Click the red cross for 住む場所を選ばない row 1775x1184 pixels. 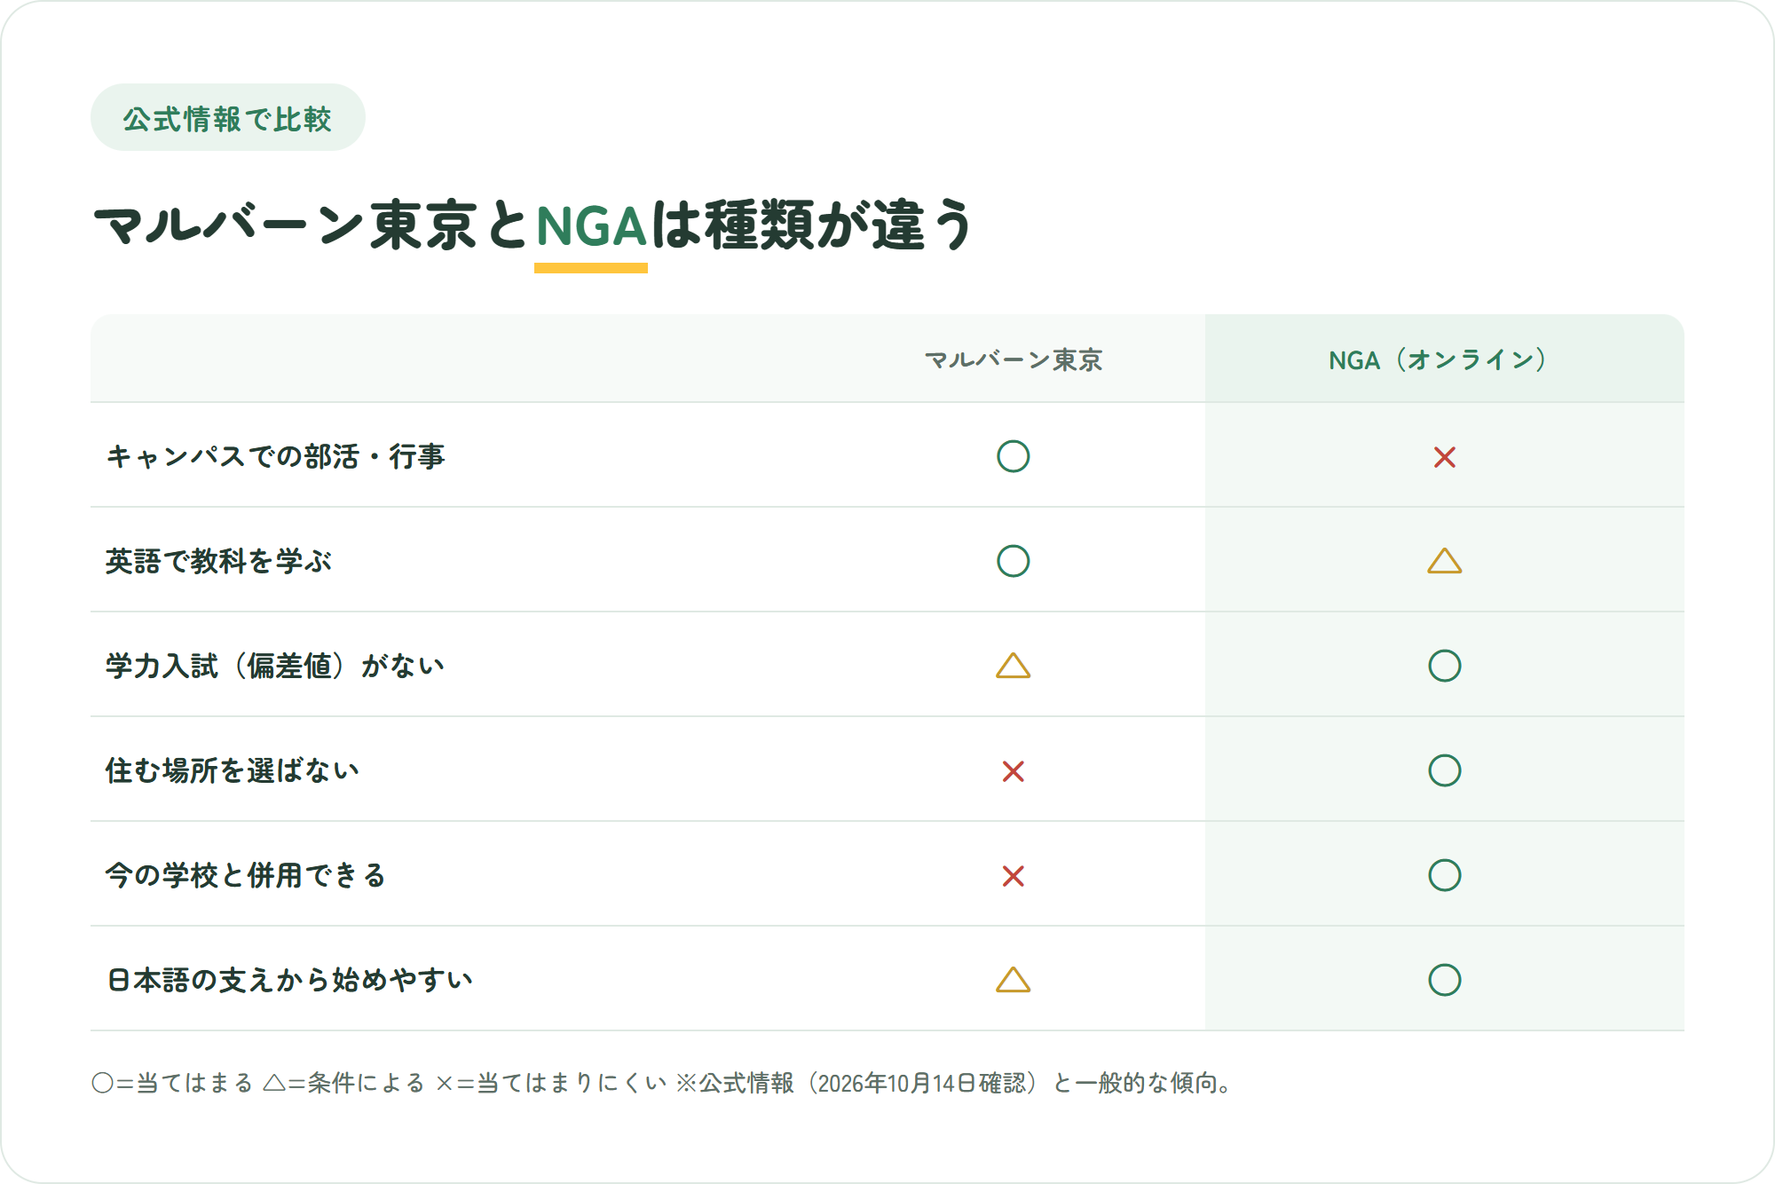1013,771
